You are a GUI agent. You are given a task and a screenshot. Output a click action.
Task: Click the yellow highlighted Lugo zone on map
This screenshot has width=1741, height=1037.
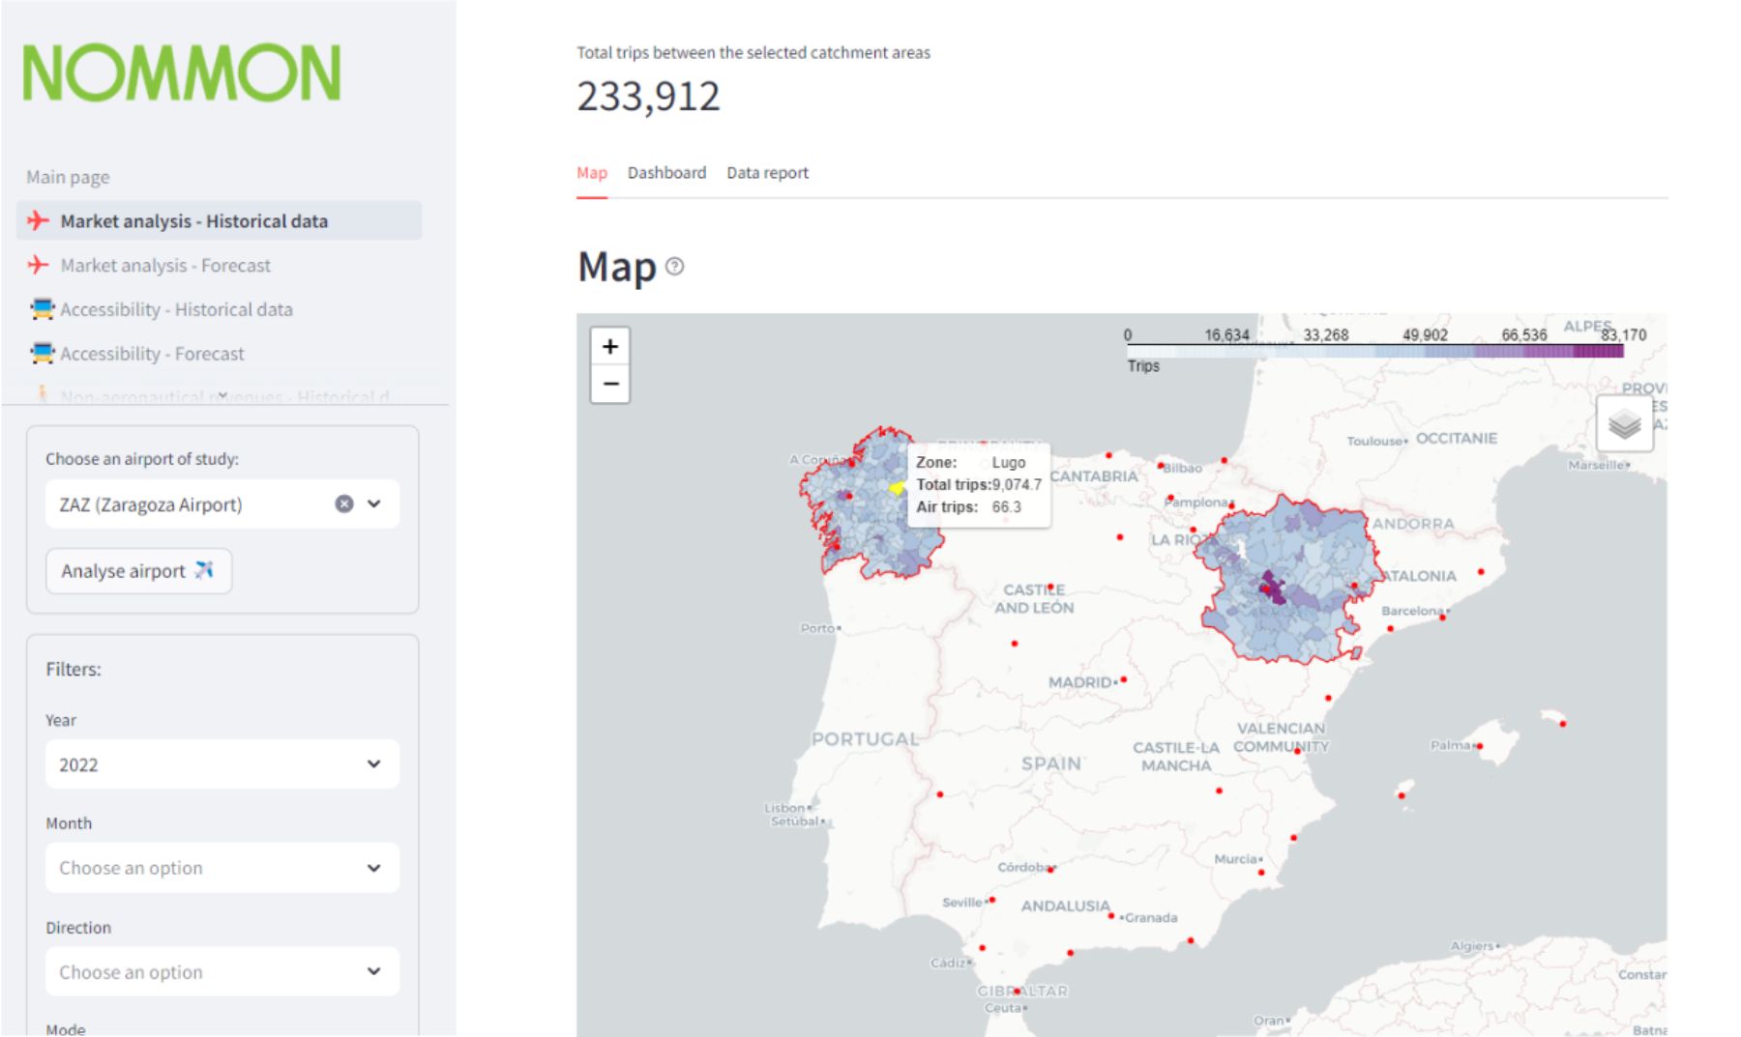tap(897, 489)
